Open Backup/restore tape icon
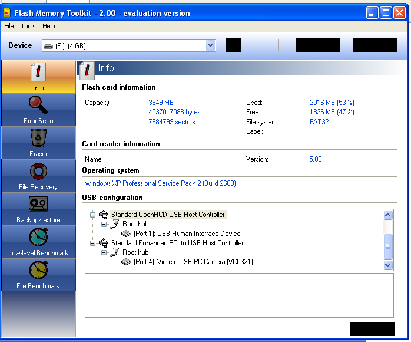This screenshot has height=342, width=411. coord(38,205)
